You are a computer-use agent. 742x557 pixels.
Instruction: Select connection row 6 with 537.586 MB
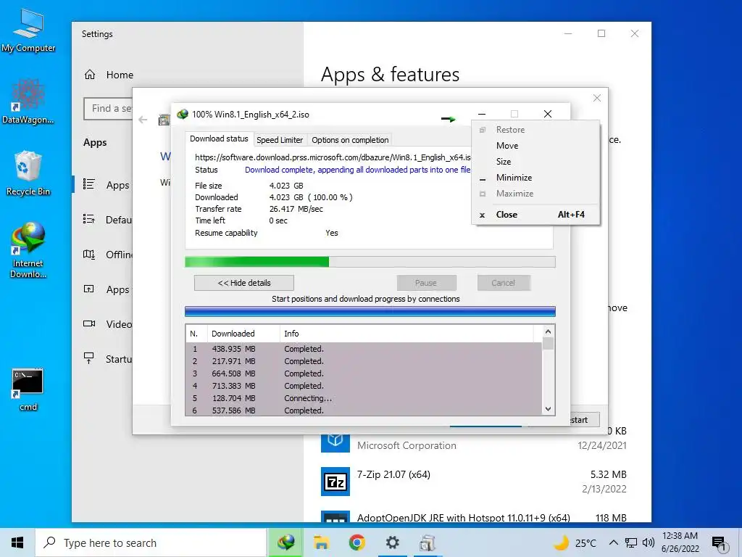(364, 410)
